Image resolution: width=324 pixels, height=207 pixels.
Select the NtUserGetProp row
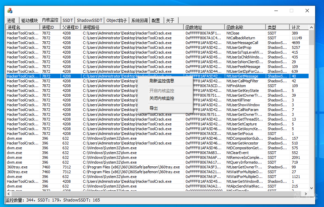coord(157,47)
